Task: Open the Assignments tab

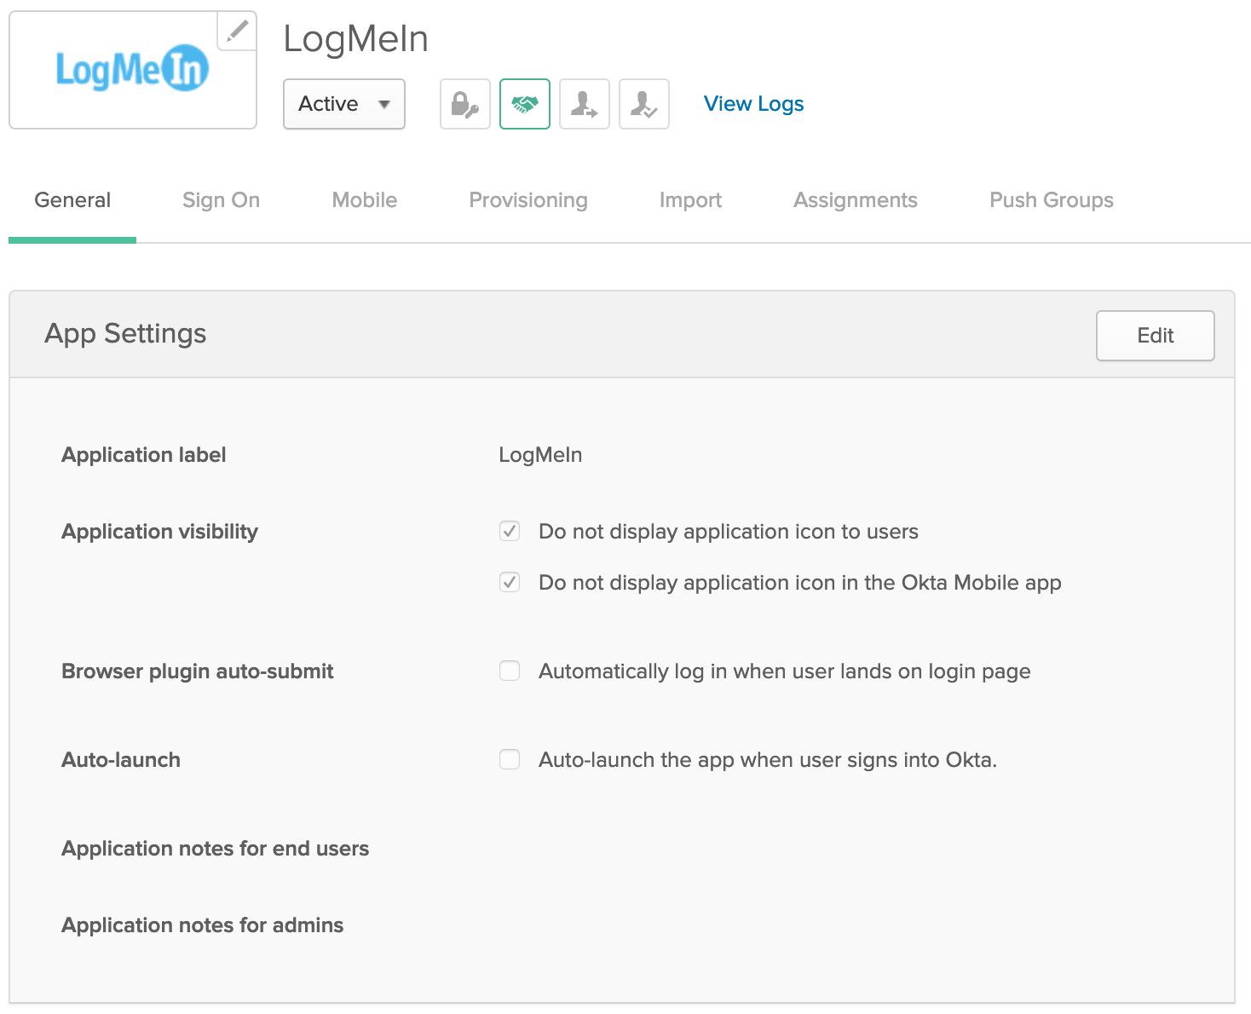Action: (x=856, y=200)
